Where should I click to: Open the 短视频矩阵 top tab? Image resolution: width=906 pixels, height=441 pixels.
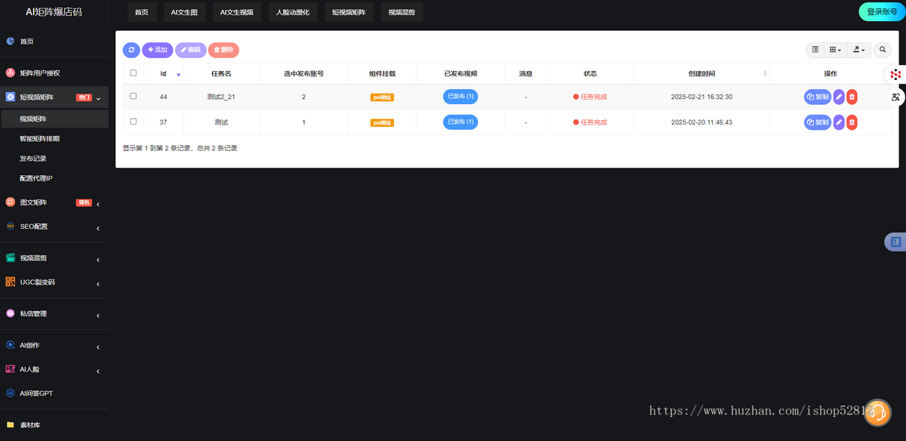[348, 12]
